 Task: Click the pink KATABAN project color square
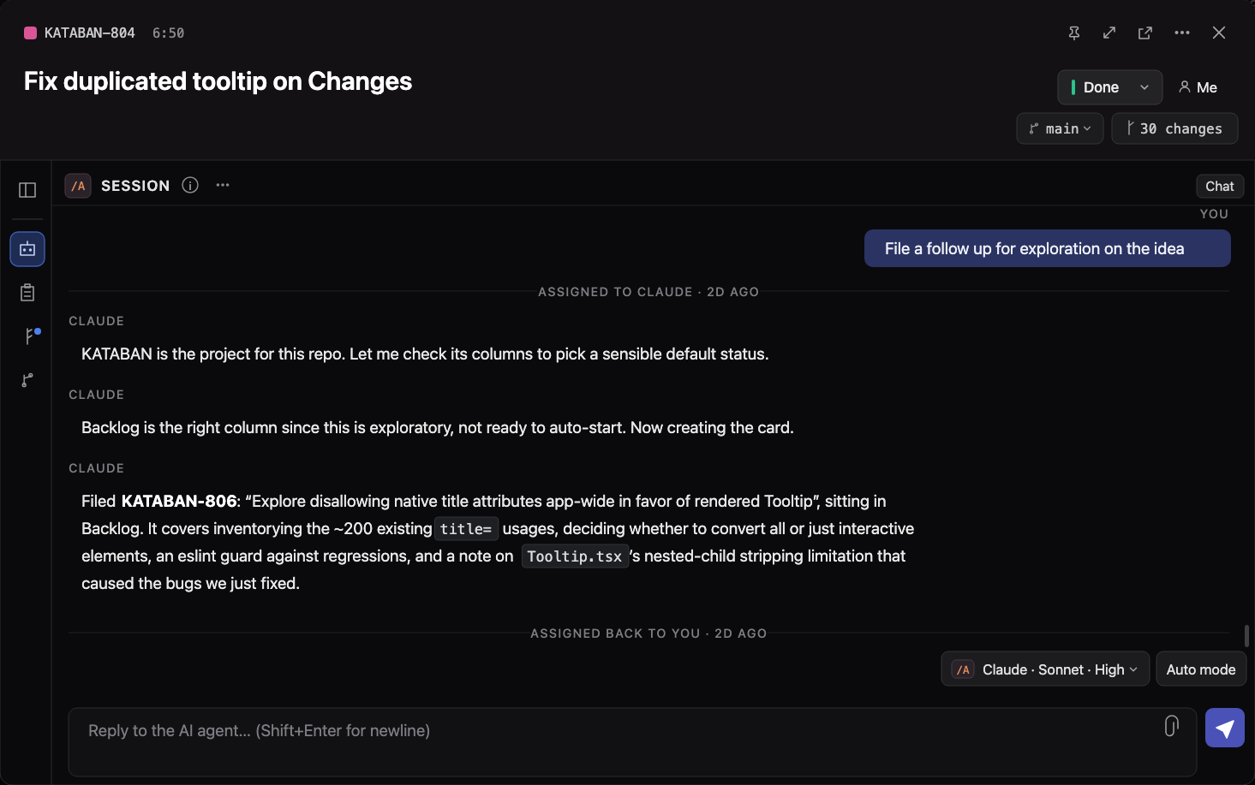[x=30, y=33]
